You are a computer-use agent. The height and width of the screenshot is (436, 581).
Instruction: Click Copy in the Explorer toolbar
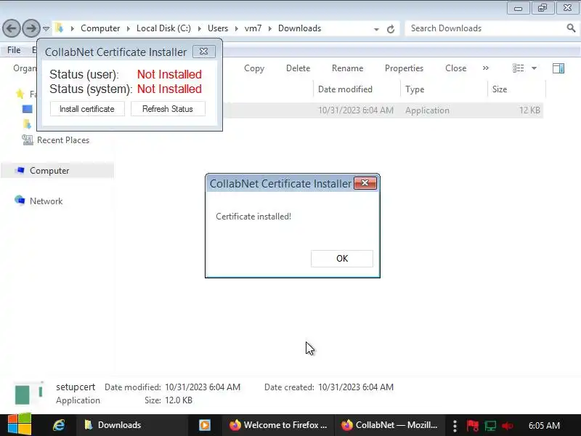click(254, 68)
